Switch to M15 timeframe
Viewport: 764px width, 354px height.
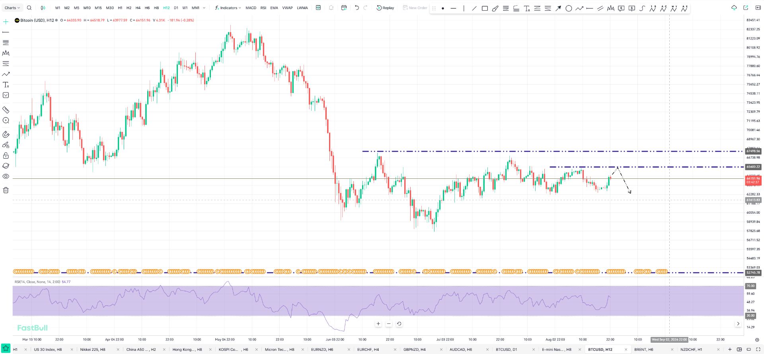tap(98, 8)
